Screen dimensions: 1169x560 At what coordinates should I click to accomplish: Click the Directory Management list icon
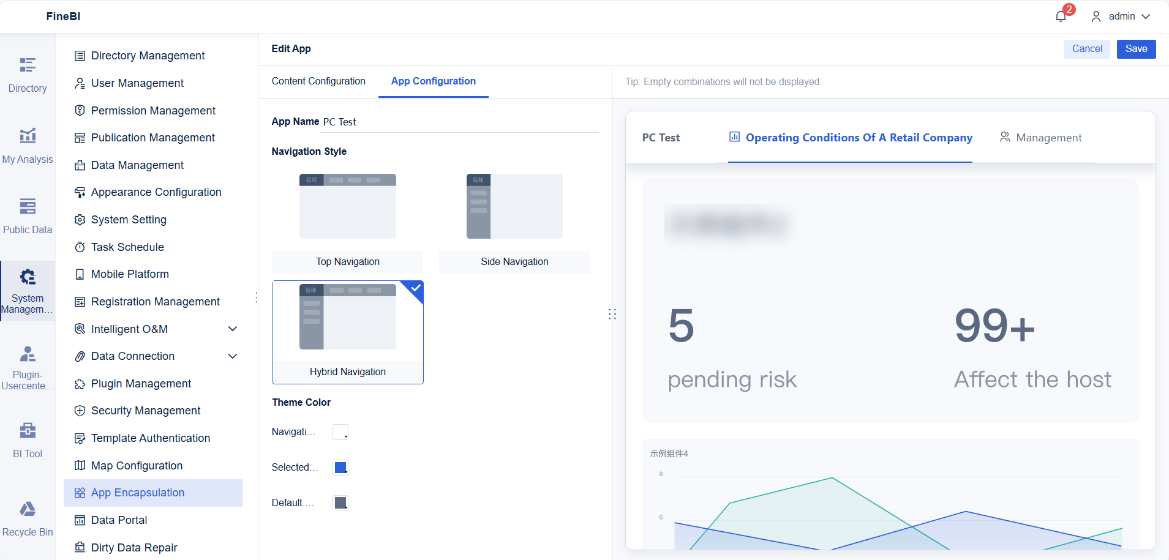(80, 56)
